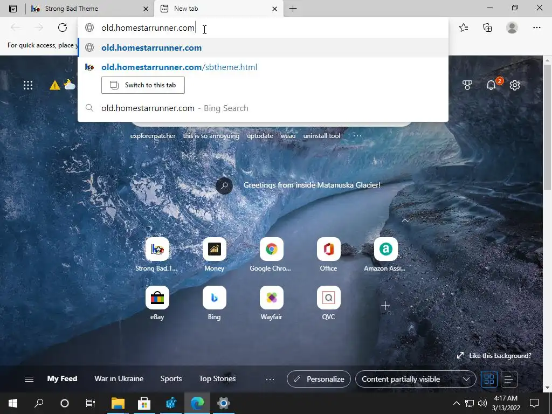This screenshot has width=552, height=414.
Task: Click the uptodate recent search
Action: tap(260, 136)
